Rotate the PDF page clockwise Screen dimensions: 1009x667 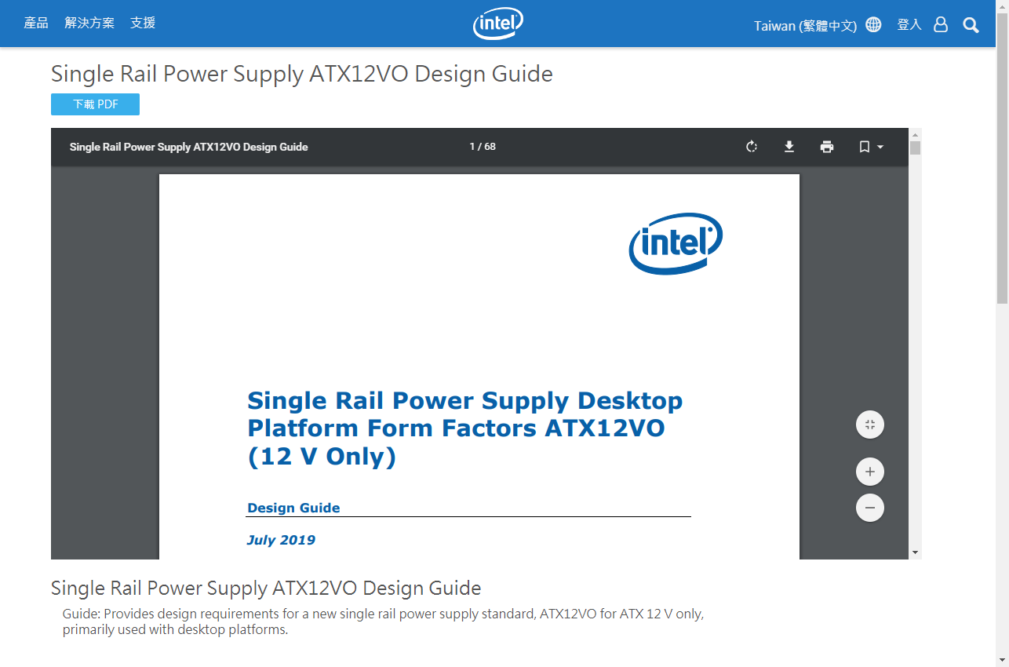(x=752, y=146)
